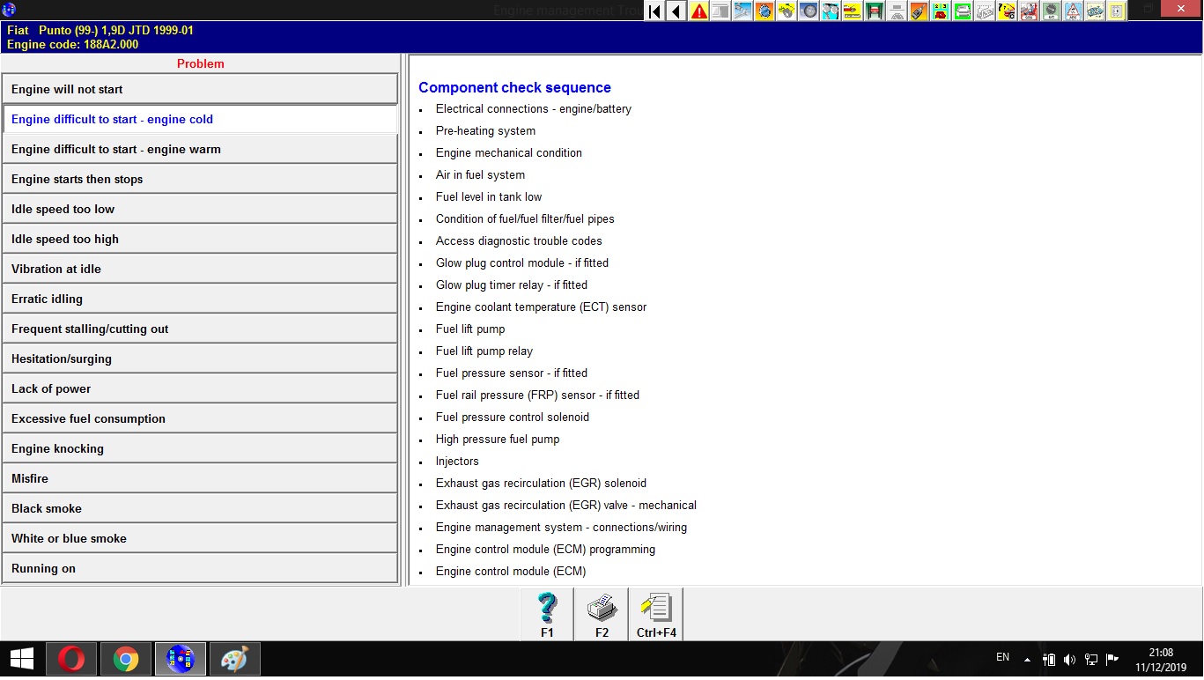
Task: Click the back arrow toolbar icon
Action: pyautogui.click(x=676, y=11)
